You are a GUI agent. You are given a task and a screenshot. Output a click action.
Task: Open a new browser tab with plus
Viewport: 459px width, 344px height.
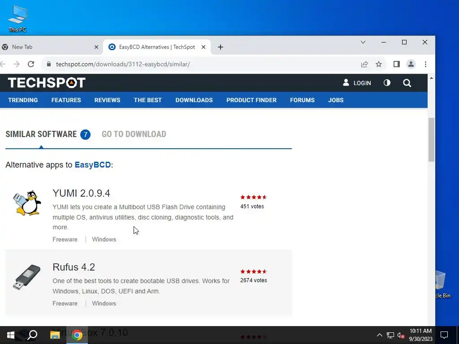[221, 47]
